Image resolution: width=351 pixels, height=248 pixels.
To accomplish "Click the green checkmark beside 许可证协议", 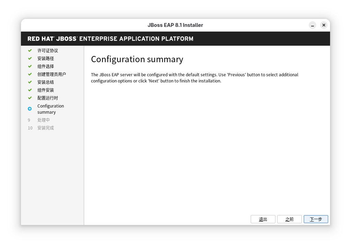I will tap(30, 50).
